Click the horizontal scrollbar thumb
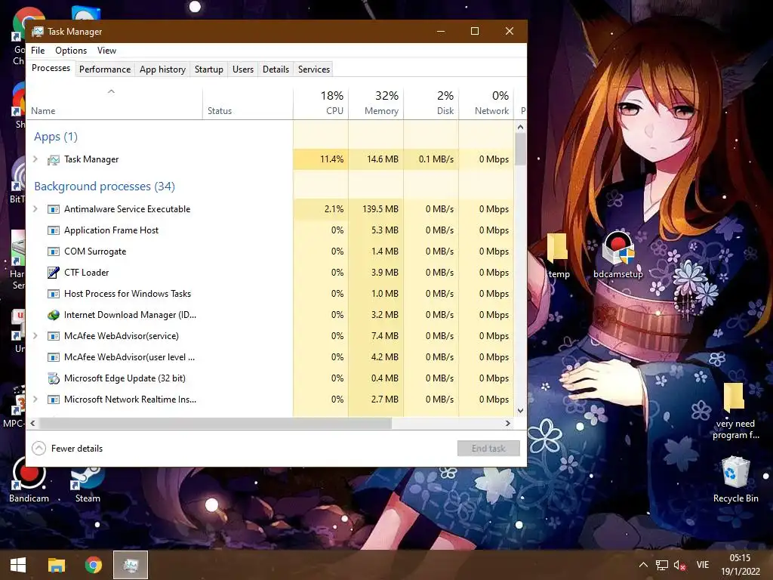Screen dimensions: 773x580 pyautogui.click(x=215, y=423)
